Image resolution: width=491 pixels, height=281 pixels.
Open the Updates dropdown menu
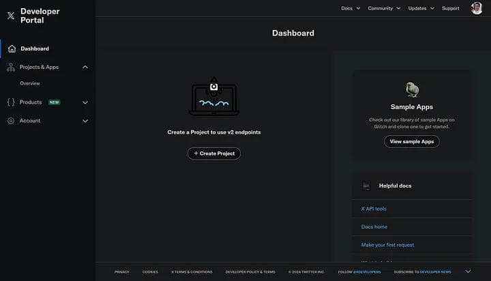421,8
